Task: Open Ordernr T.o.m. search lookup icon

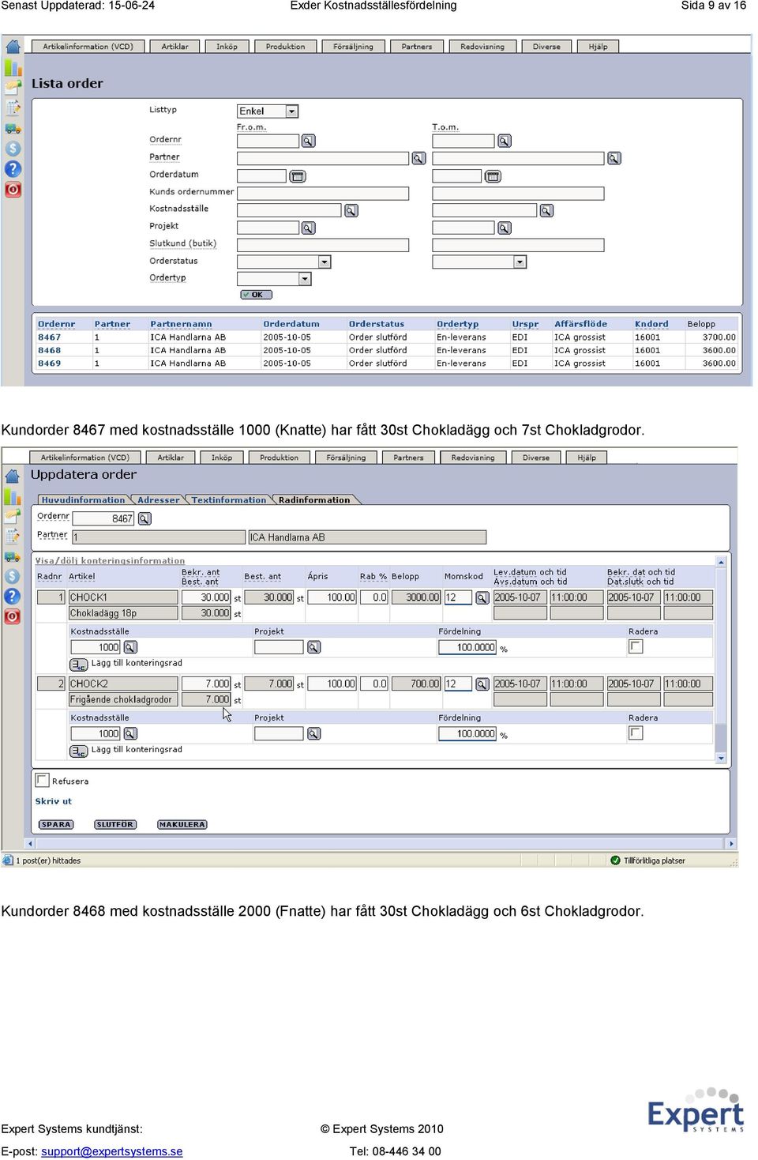Action: click(504, 141)
